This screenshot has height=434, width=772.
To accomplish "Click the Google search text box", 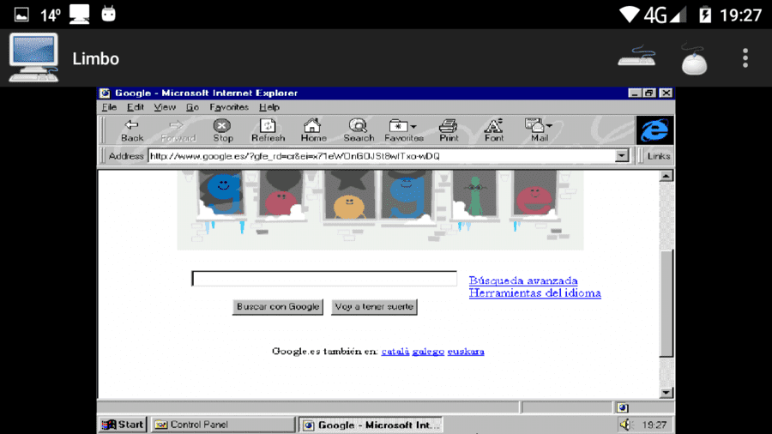I will (324, 279).
